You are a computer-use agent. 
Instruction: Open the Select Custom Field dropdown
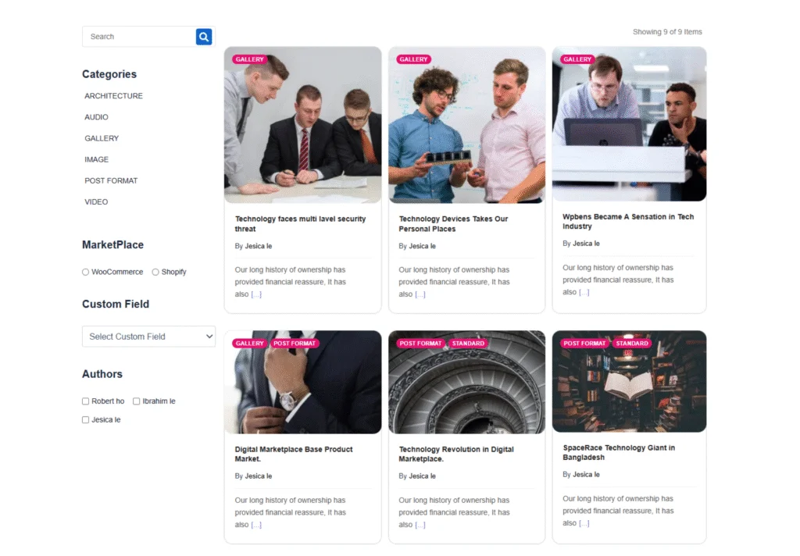tap(148, 337)
